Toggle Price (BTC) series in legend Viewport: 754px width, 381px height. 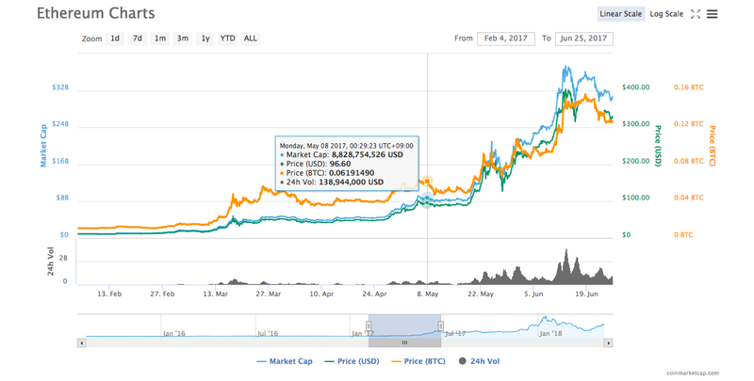(x=418, y=361)
